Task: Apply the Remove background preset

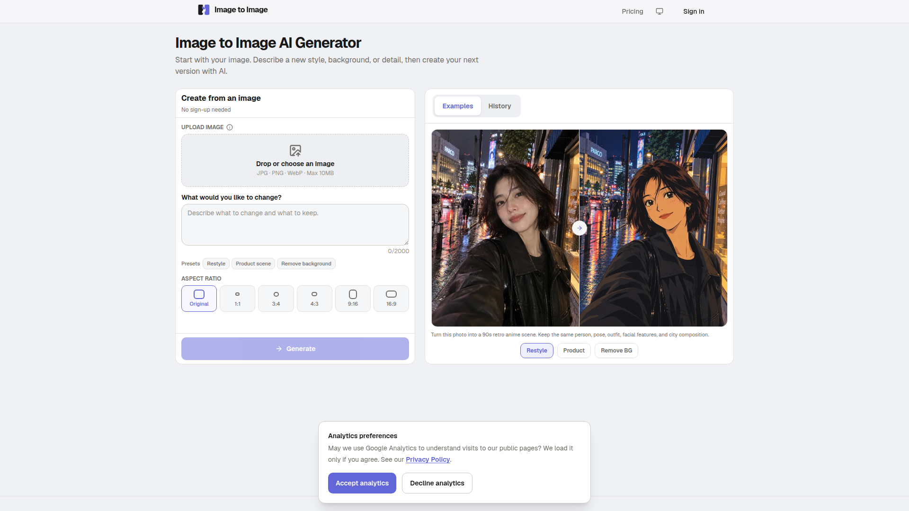Action: tap(306, 264)
